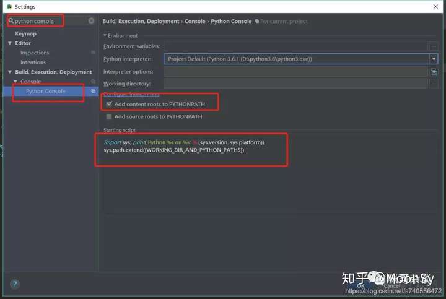Clear the settings search field

tap(91, 21)
